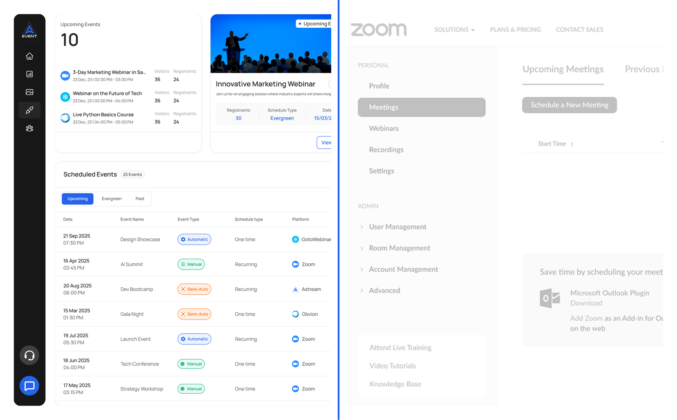
Task: Click Zoom platform icon in Strategy Workshop row
Action: [295, 389]
